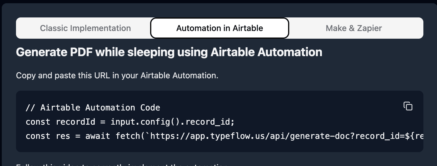The height and width of the screenshot is (166, 437).
Task: Click the 'res' variable in the third code line
Action: tap(63, 136)
